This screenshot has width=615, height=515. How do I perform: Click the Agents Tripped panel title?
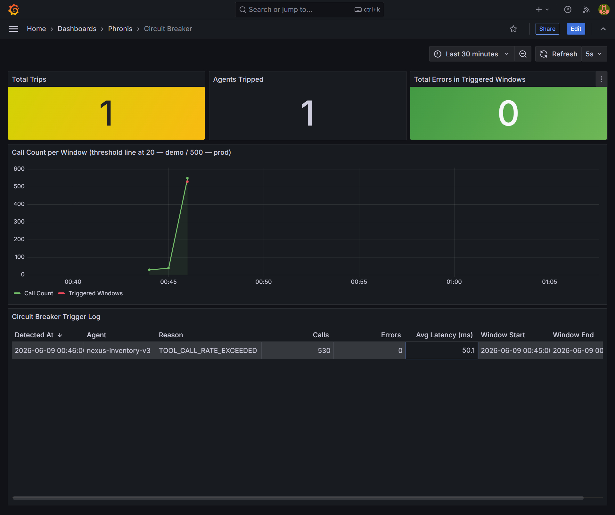tap(238, 79)
